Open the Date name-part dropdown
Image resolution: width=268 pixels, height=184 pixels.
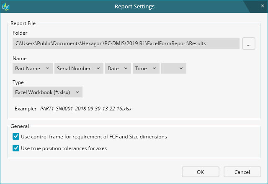[118, 68]
